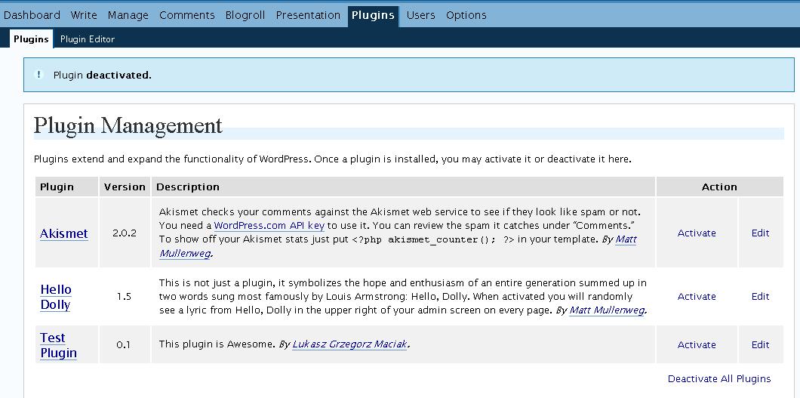Activate the Hello Dolly plugin

tap(697, 297)
